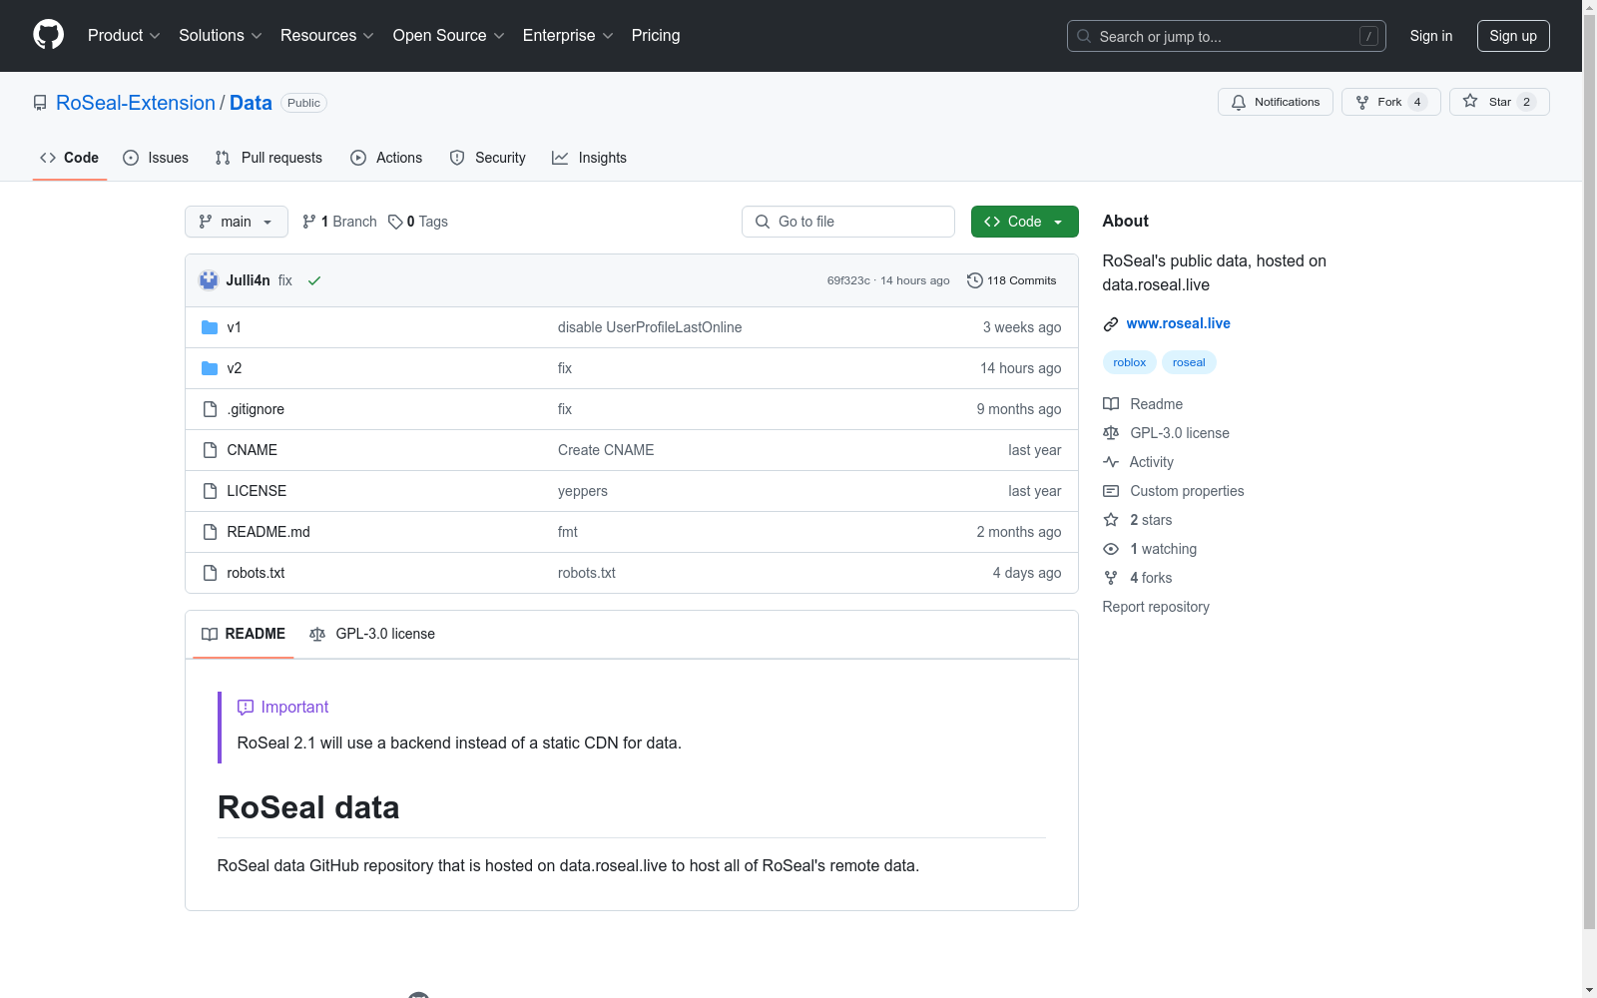Click the Notifications button
The width and height of the screenshot is (1597, 998).
coord(1276,102)
